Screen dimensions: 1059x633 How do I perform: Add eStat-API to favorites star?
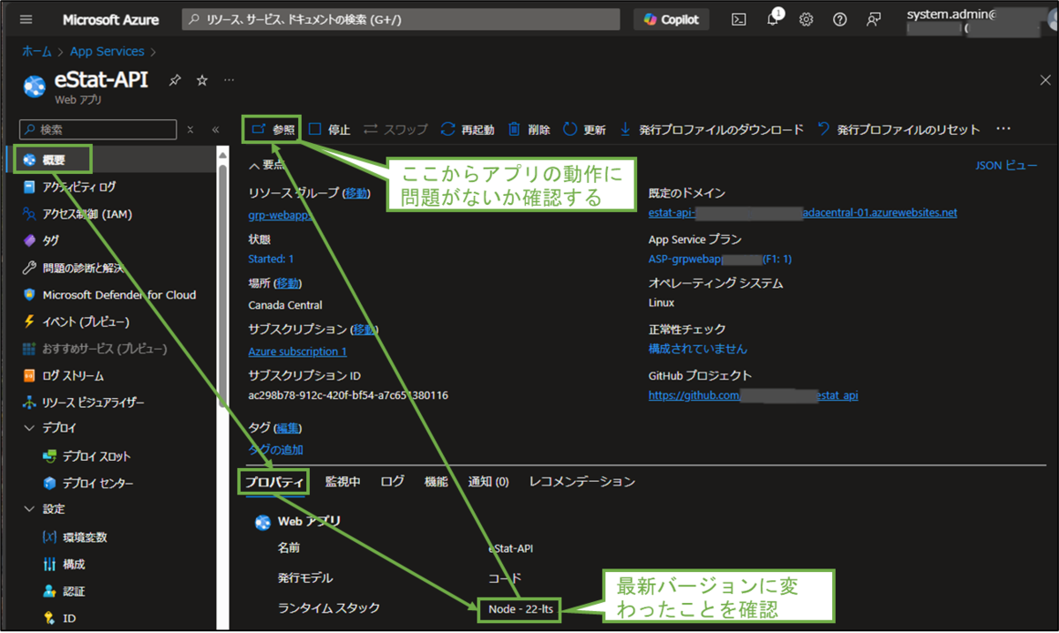[202, 80]
